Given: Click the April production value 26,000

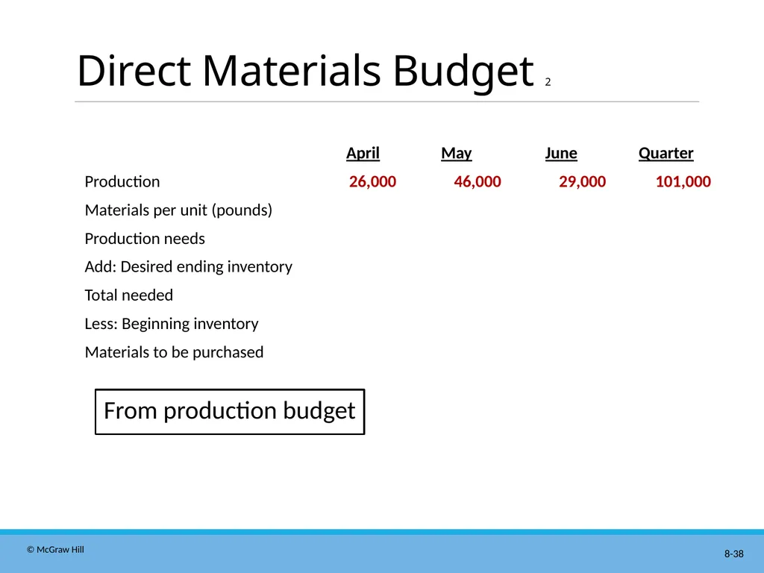Looking at the screenshot, I should pyautogui.click(x=373, y=182).
